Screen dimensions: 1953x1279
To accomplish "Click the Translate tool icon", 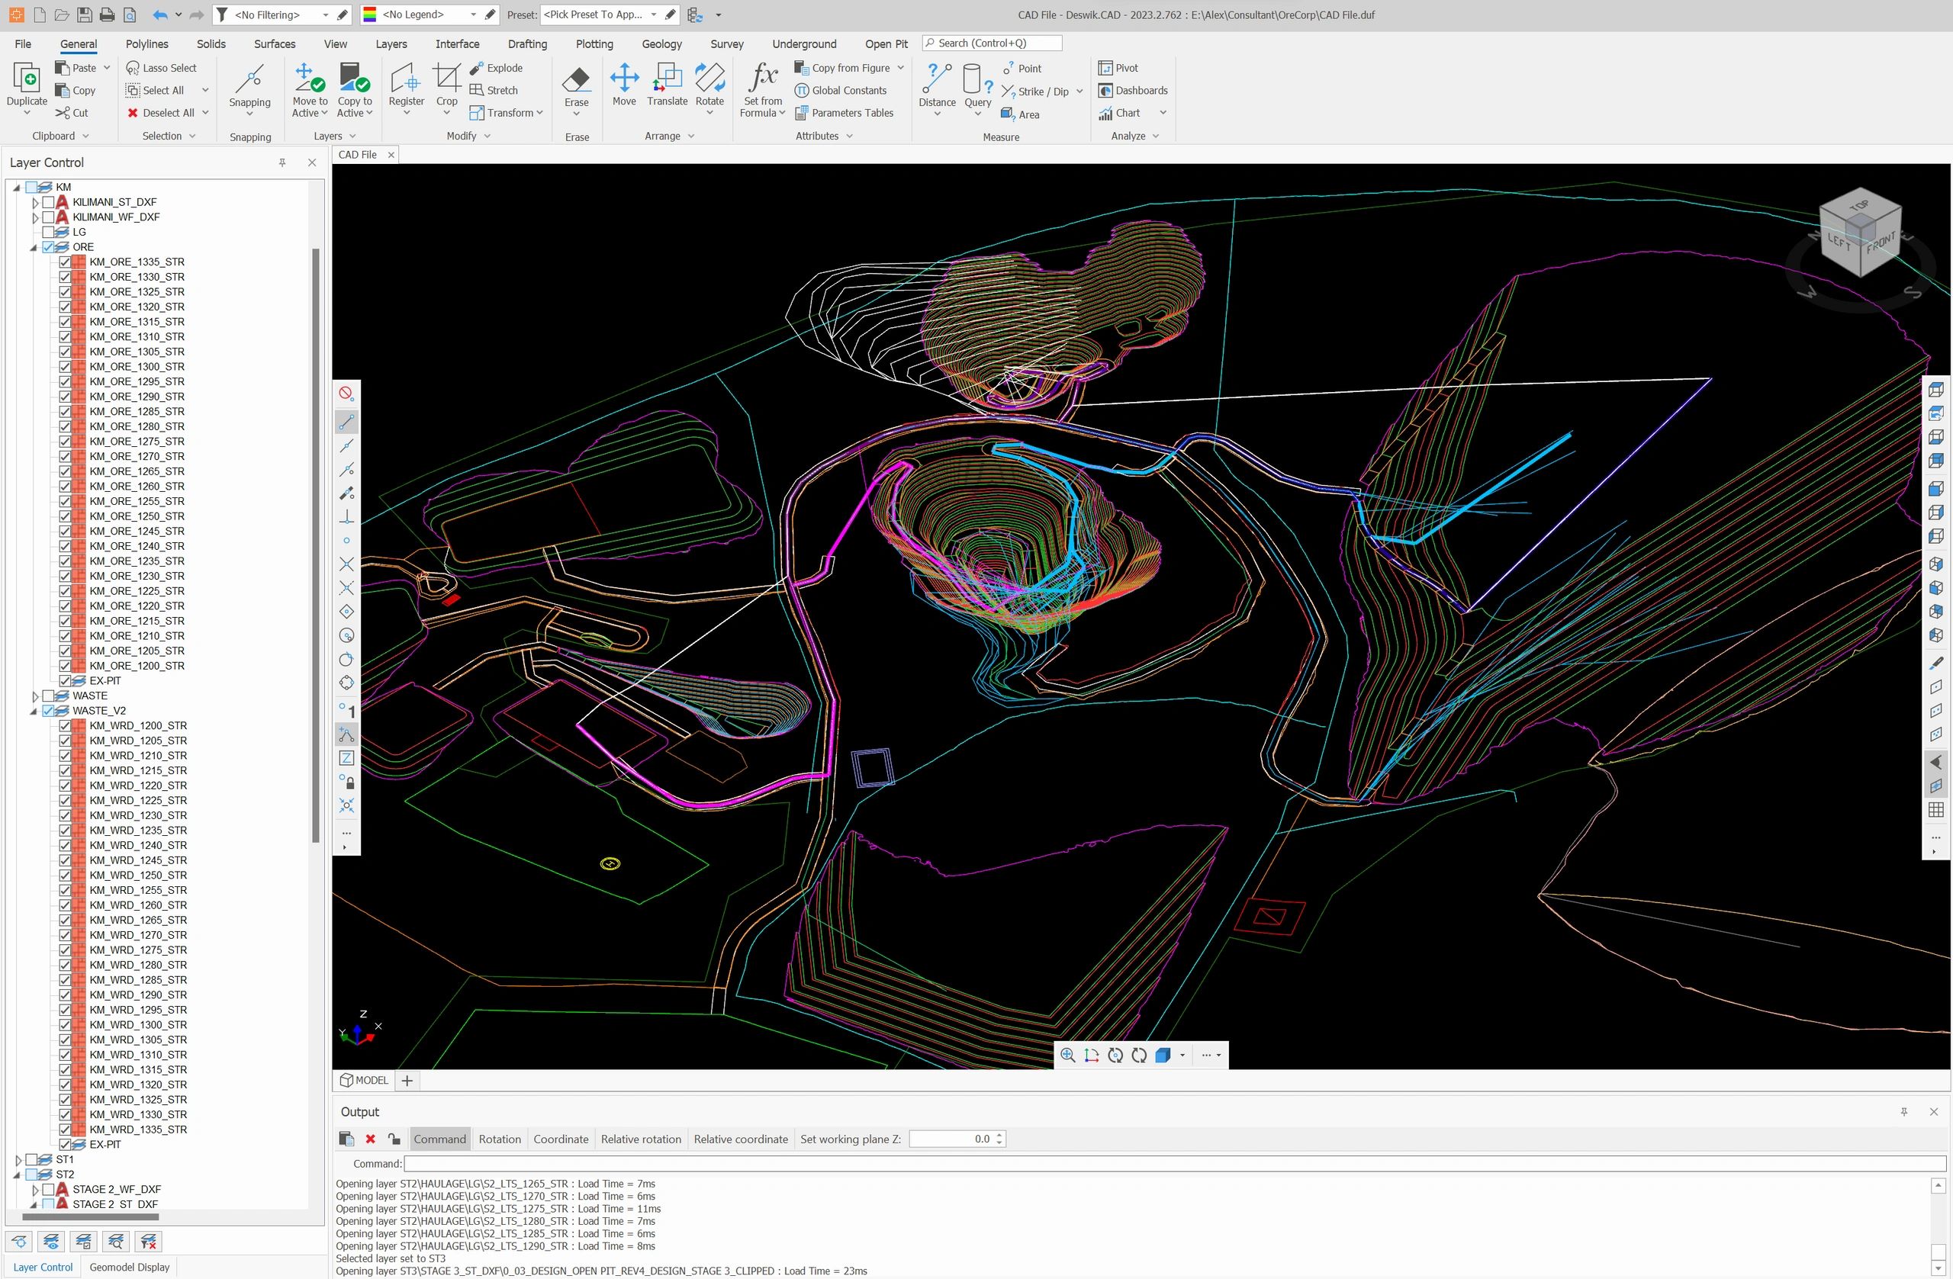I will pyautogui.click(x=666, y=79).
